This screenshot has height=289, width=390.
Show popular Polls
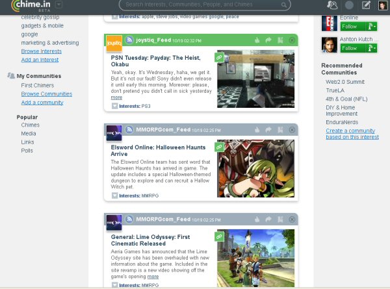[27, 151]
